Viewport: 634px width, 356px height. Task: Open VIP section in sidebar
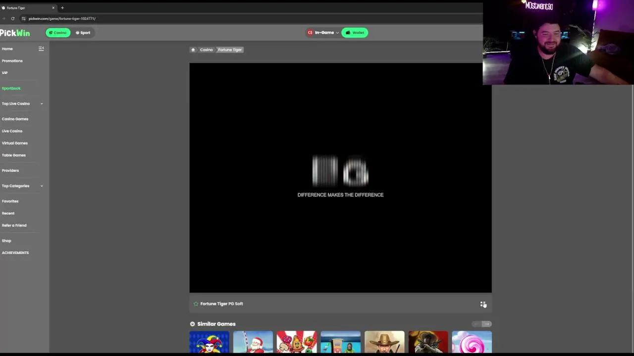click(x=5, y=73)
